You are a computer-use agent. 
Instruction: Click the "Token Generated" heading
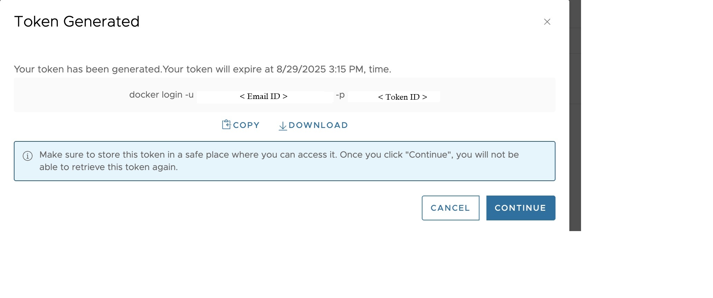77,21
